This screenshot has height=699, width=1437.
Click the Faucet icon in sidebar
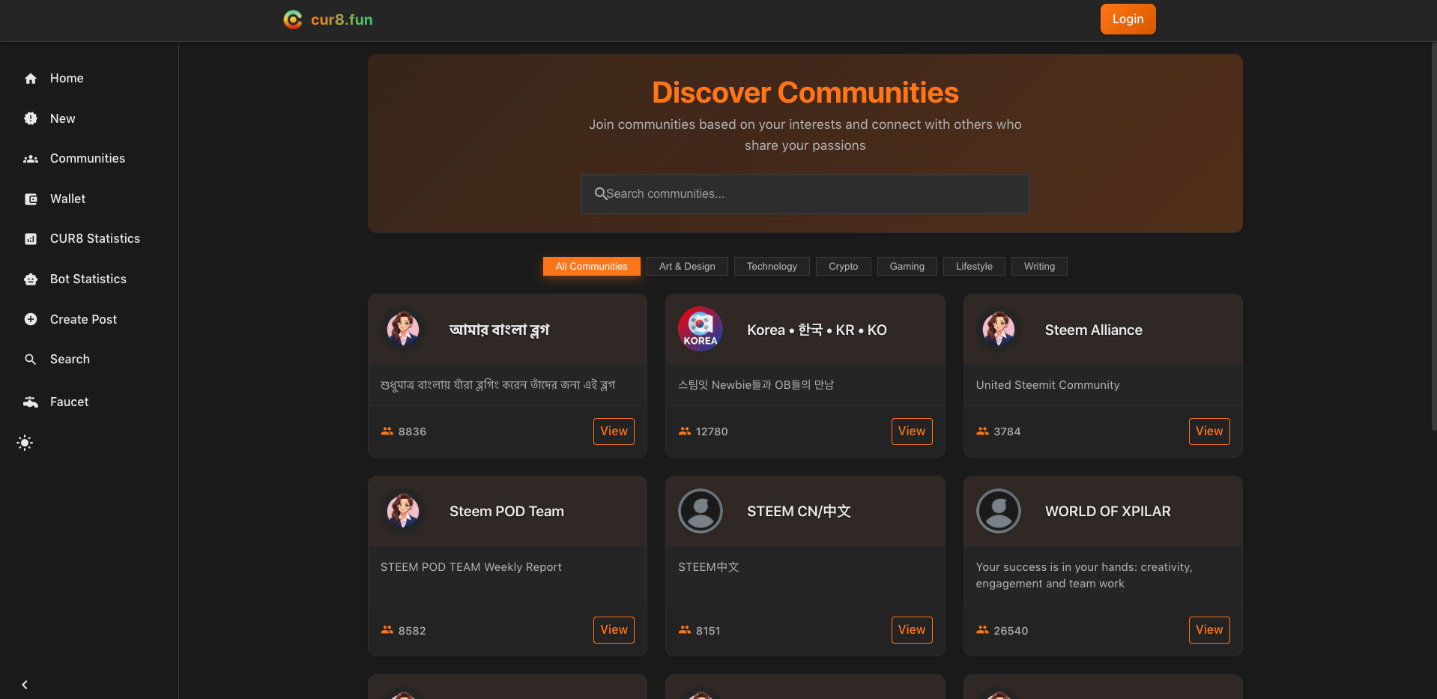pos(31,402)
